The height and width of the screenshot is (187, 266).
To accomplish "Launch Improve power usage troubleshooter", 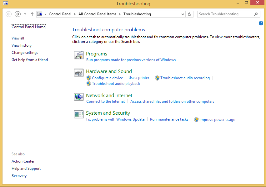I will tap(217, 120).
